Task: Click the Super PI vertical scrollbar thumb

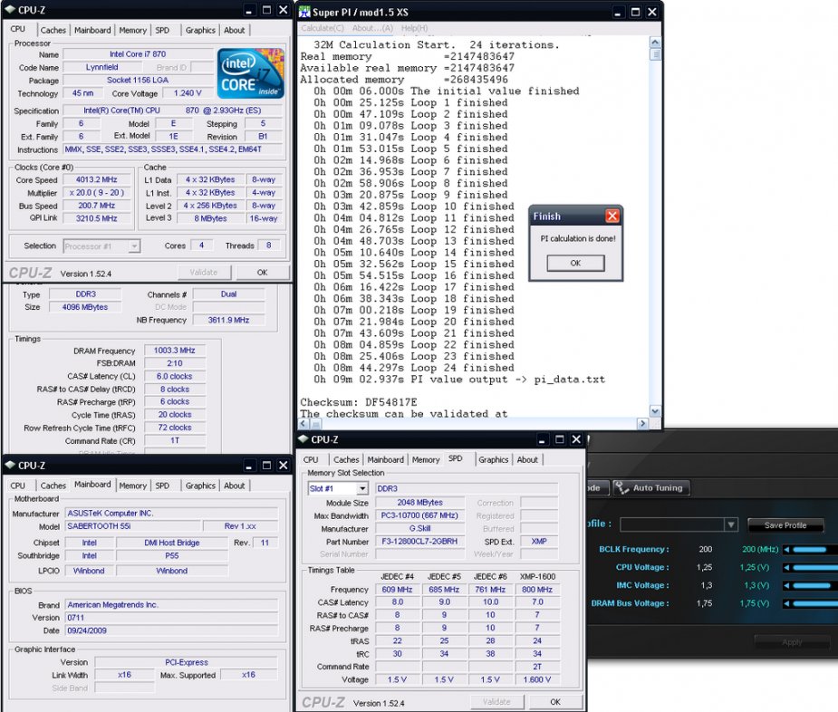Action: (x=655, y=54)
